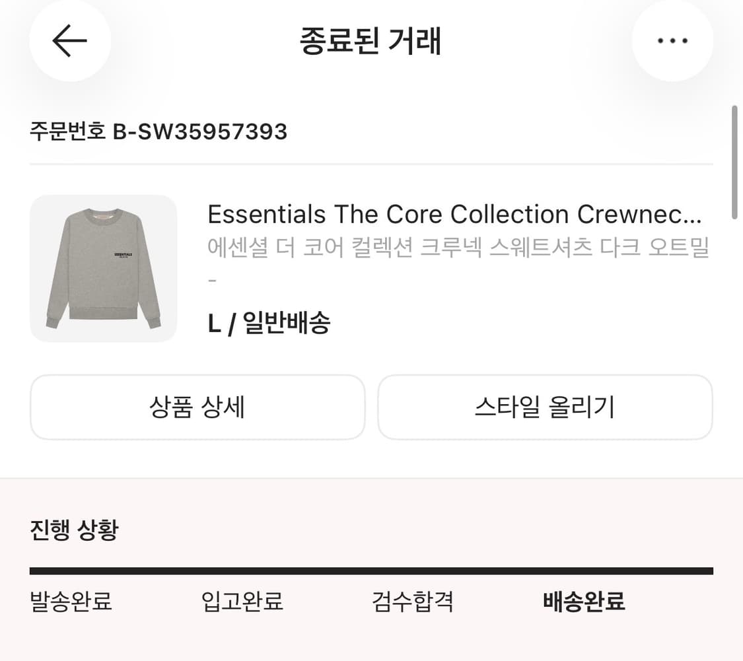Viewport: 743px width, 661px height.
Task: Tap the 종료된 거래 screen title
Action: click(371, 41)
